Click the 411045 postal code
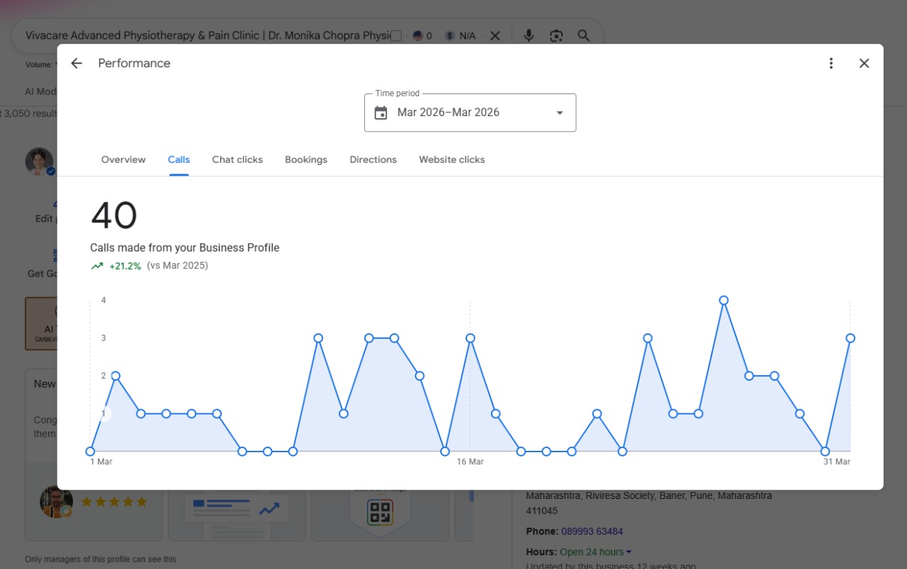The height and width of the screenshot is (569, 907). click(x=541, y=510)
